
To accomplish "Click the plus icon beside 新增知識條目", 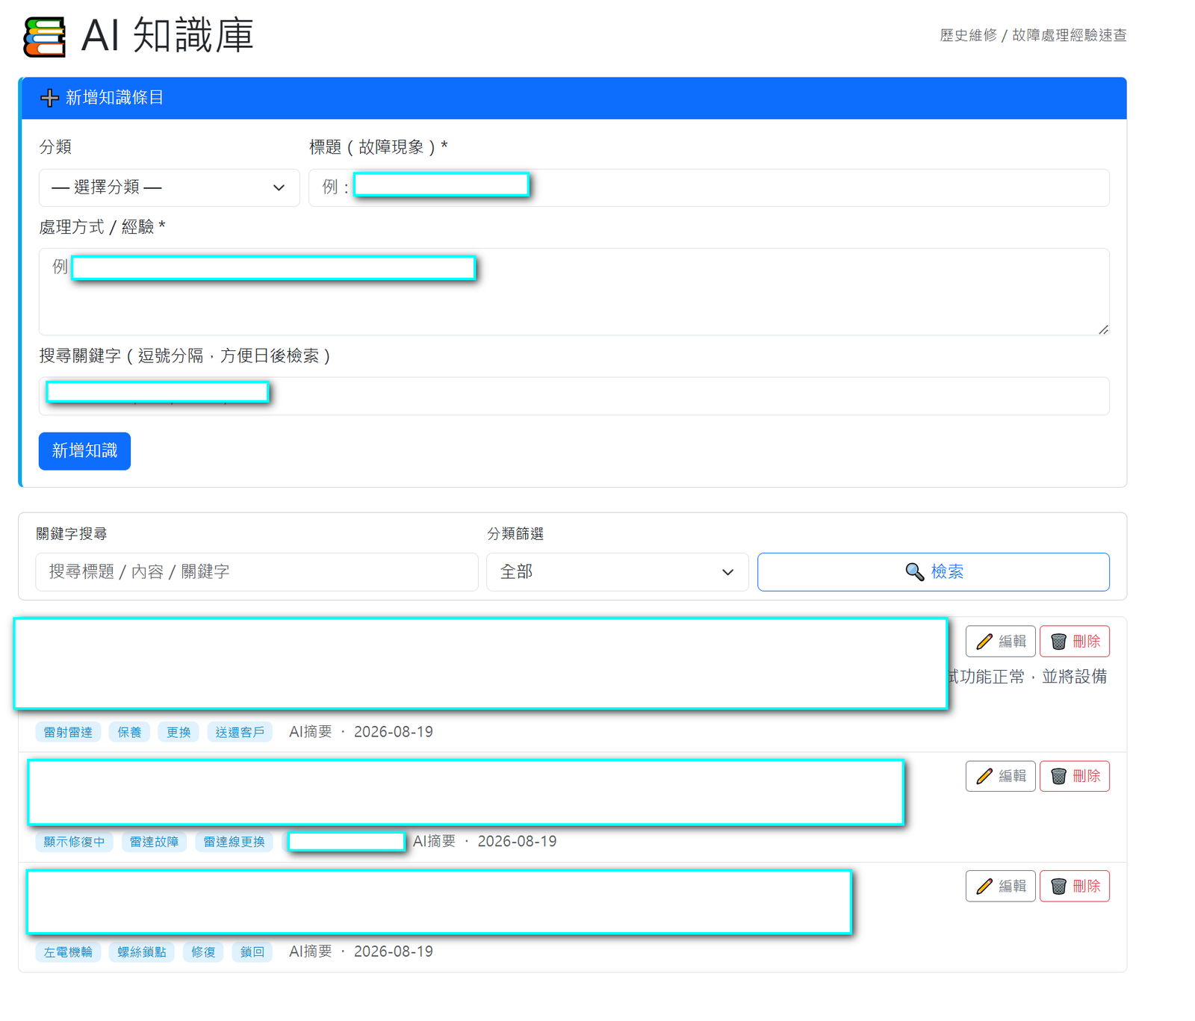I will coord(49,98).
